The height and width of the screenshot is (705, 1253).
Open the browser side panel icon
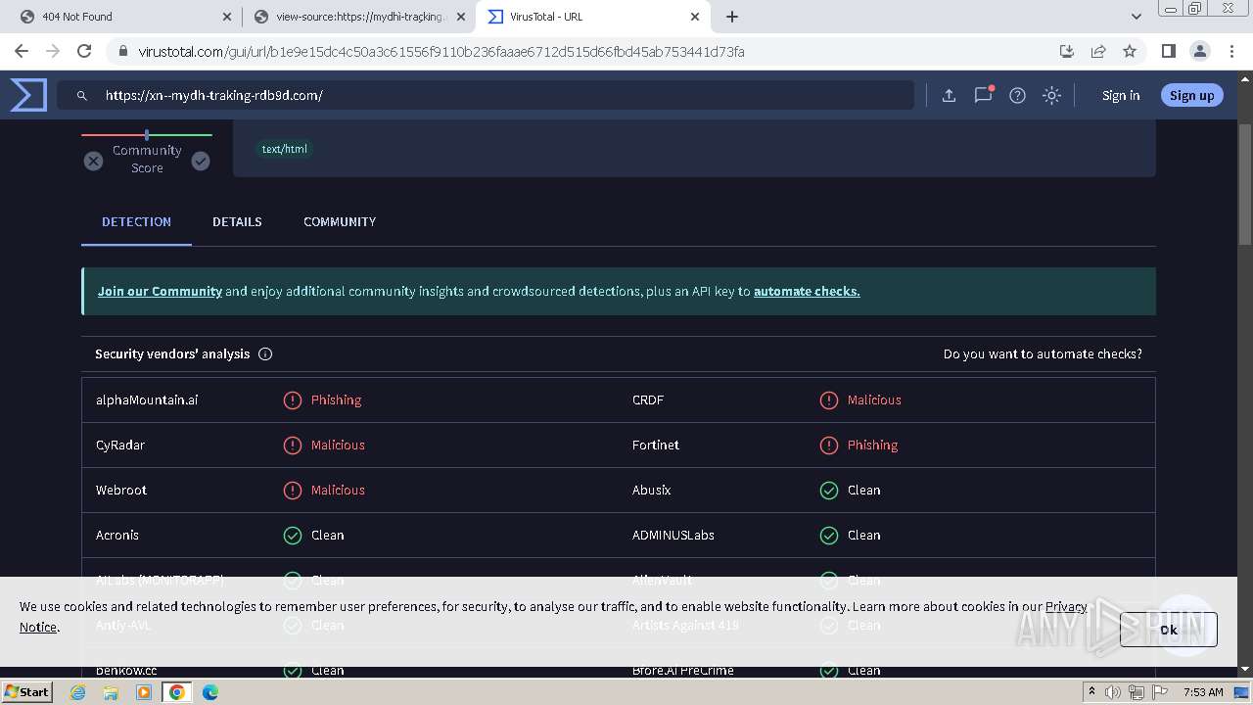(1168, 51)
